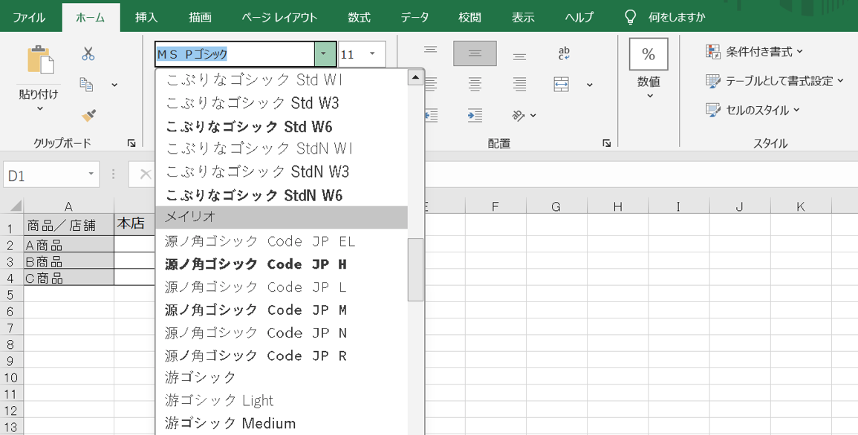Click the font name input box
This screenshot has width=858, height=435.
(233, 54)
